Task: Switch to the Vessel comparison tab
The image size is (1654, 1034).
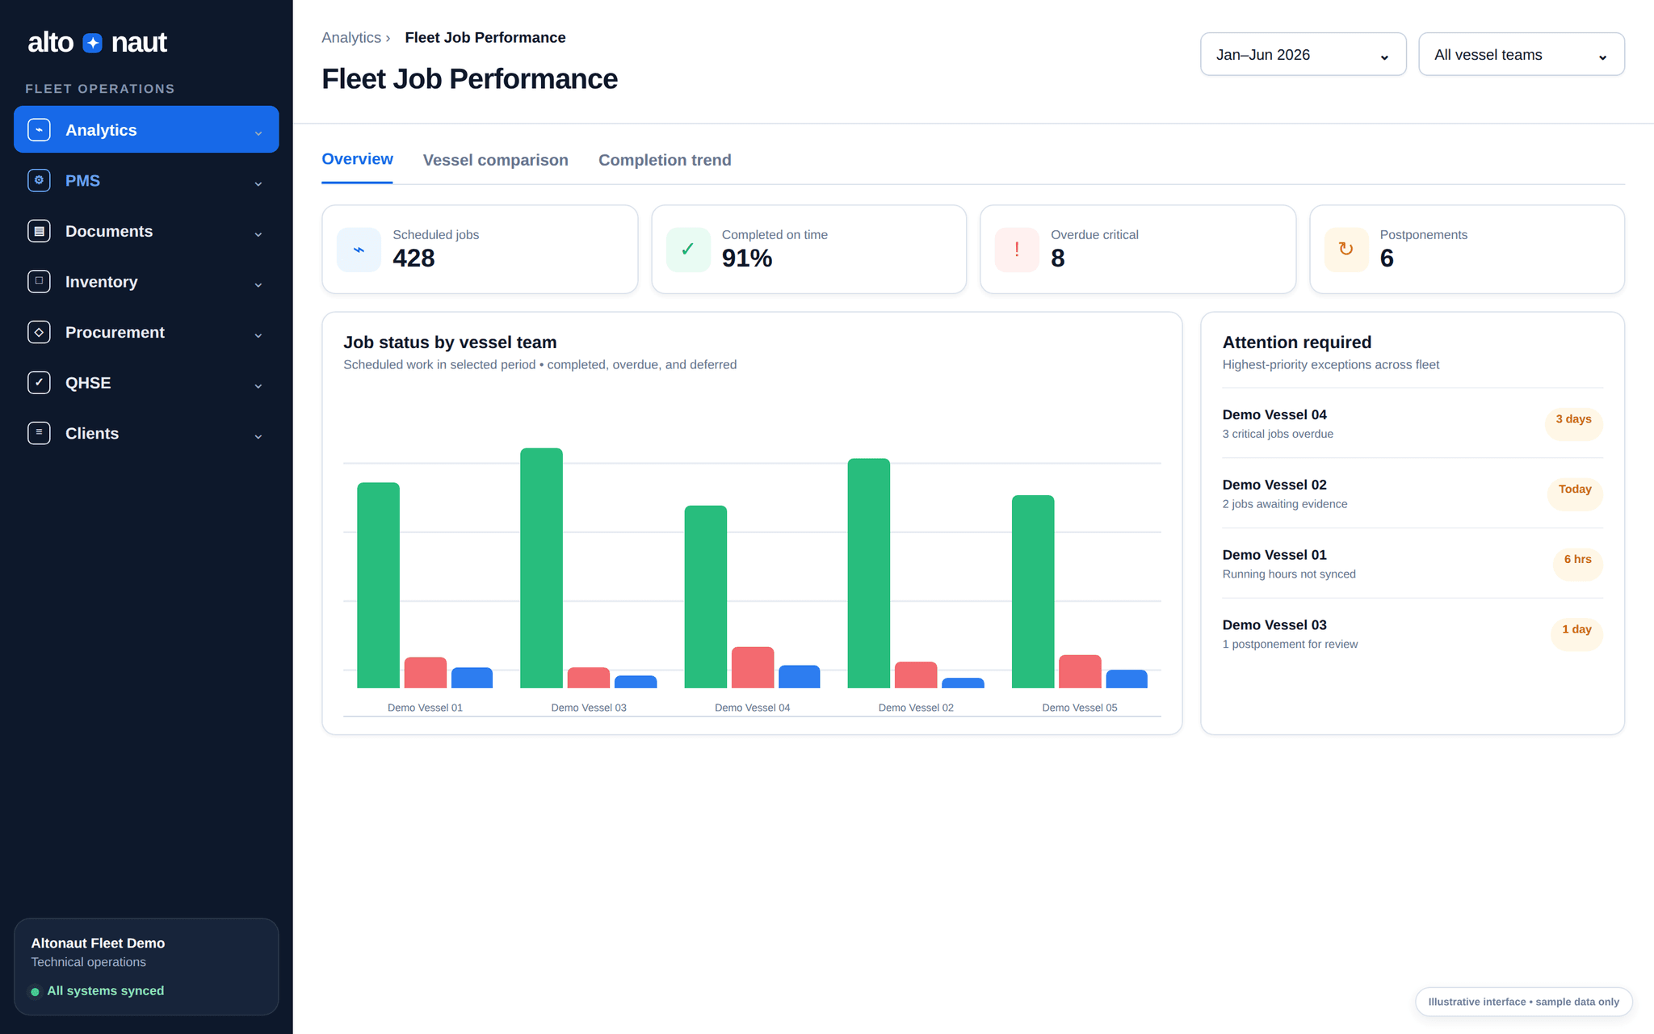Action: 496,160
